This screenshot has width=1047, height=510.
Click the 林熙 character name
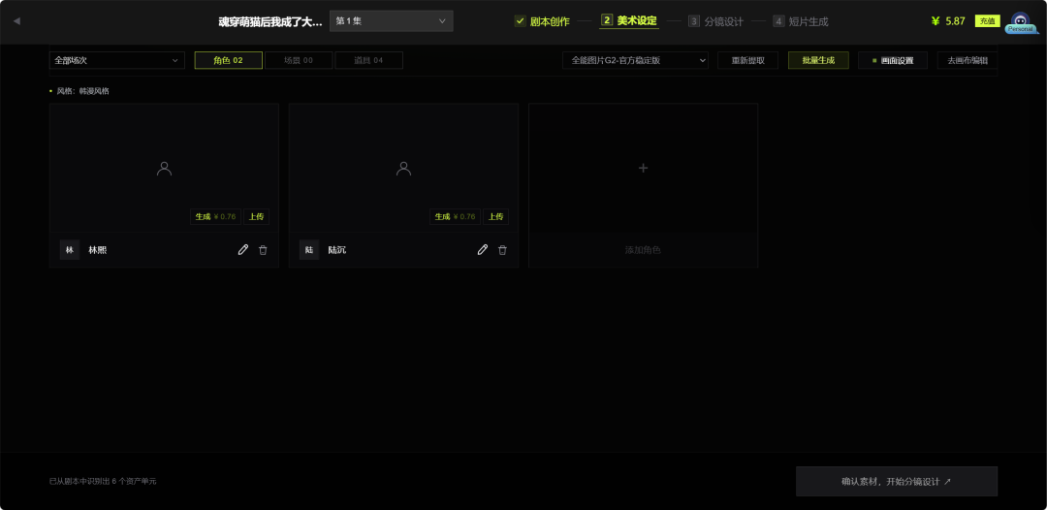(98, 250)
